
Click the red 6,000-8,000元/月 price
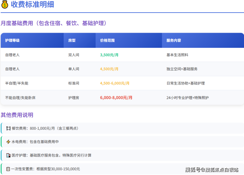pos(116,98)
